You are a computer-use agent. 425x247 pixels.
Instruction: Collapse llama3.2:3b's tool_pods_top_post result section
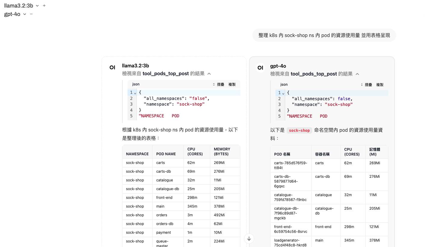pyautogui.click(x=209, y=74)
